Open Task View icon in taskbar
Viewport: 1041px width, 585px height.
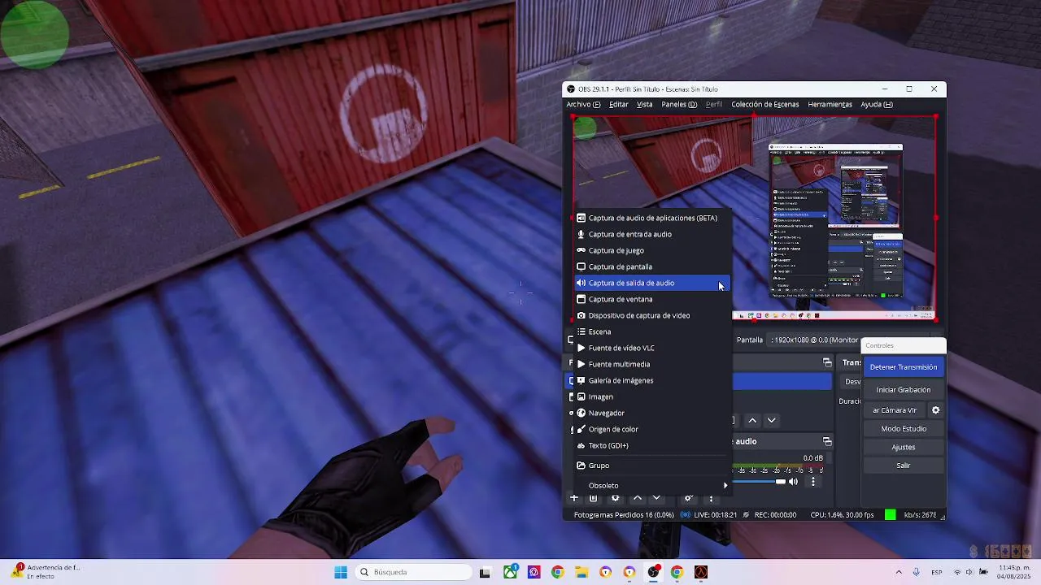coord(485,572)
